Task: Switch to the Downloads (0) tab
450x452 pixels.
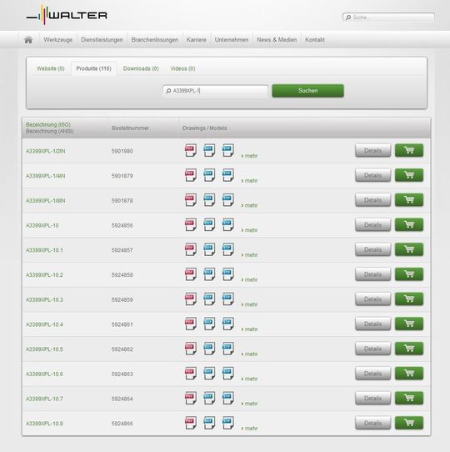Action: click(x=141, y=68)
